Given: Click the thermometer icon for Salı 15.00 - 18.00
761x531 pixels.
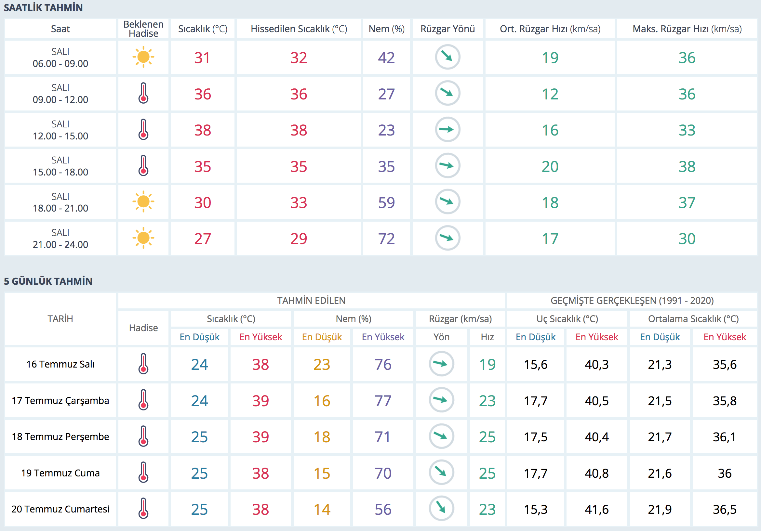Looking at the screenshot, I should tap(143, 166).
